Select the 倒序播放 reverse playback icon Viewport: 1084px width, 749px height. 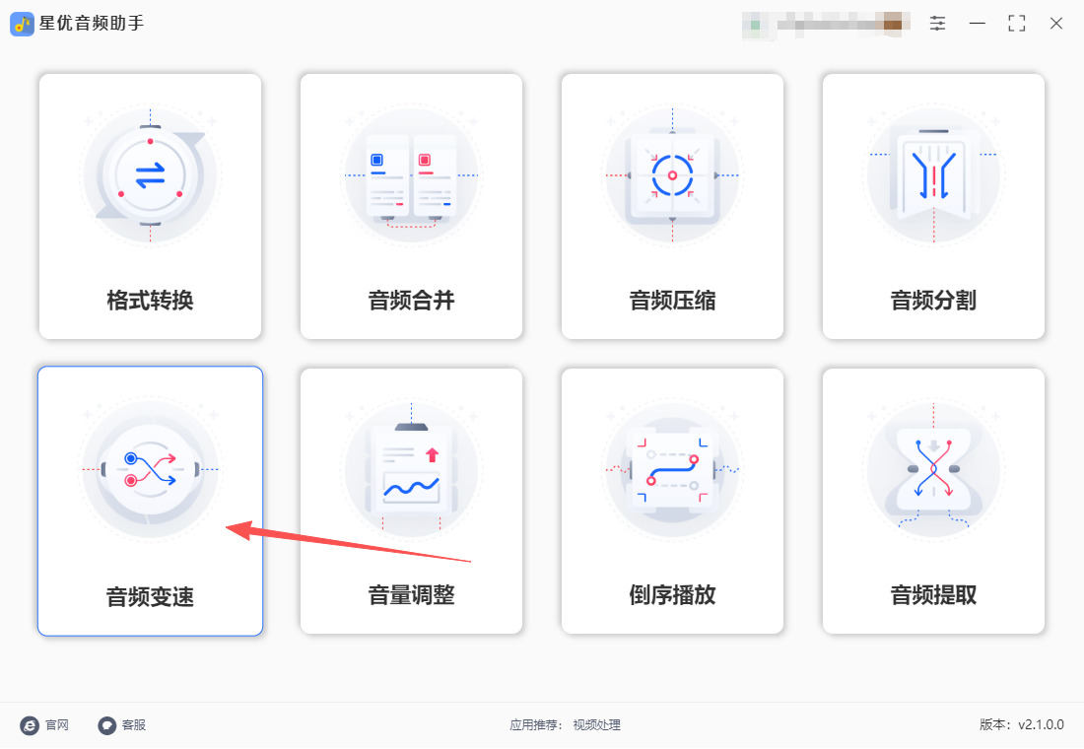[x=672, y=469]
